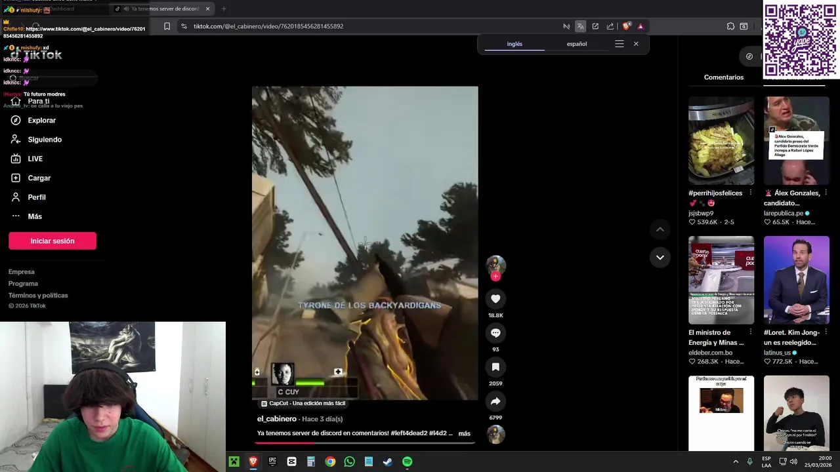Go to the previous video with the up arrow
This screenshot has width=840, height=472.
(660, 229)
